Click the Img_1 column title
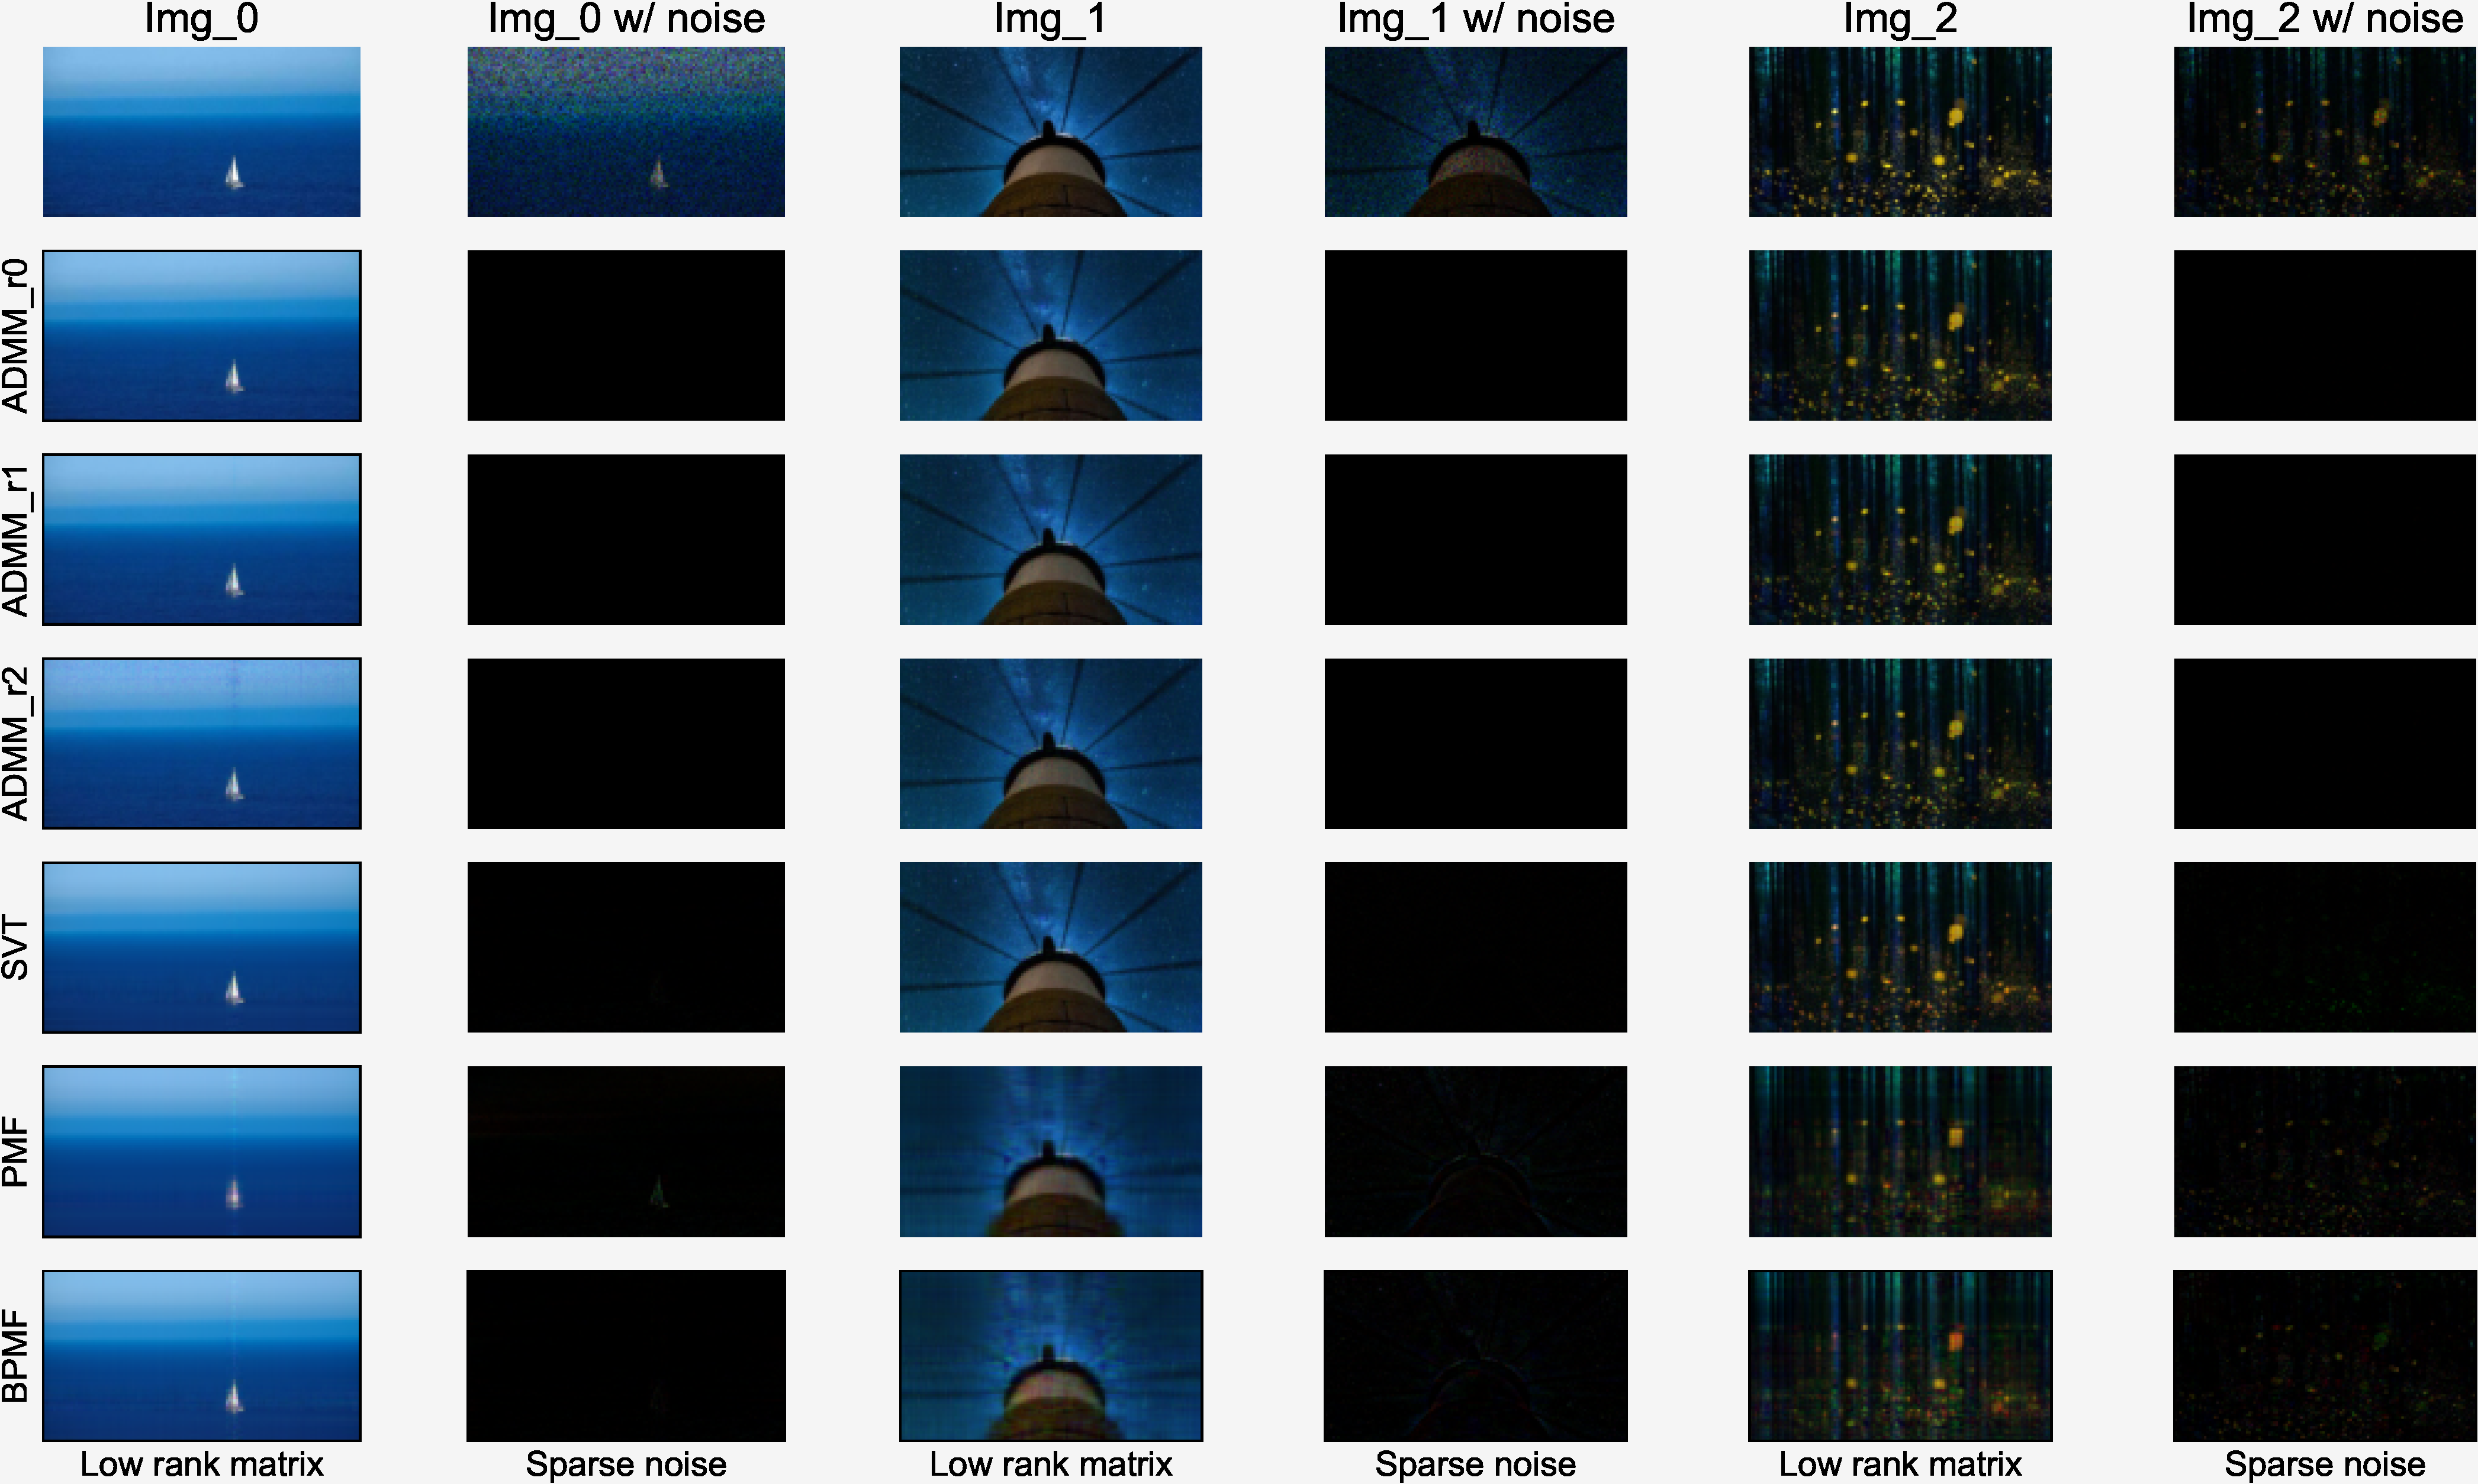The height and width of the screenshot is (1484, 2478). tap(1050, 19)
